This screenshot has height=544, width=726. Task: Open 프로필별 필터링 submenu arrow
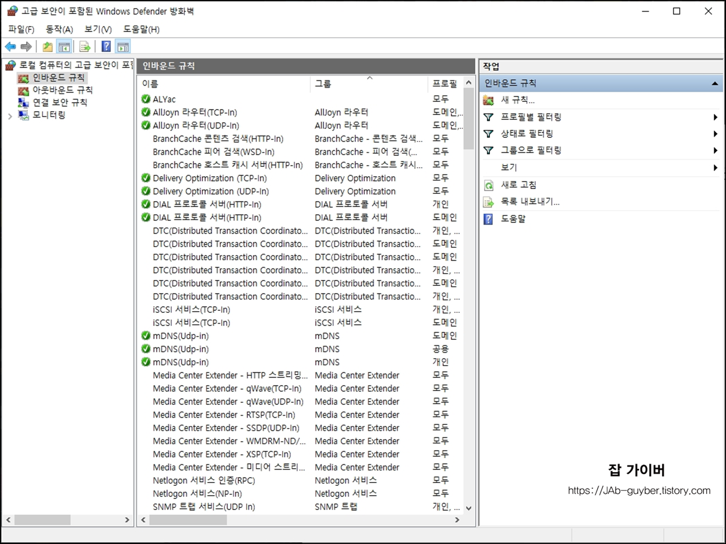click(715, 117)
